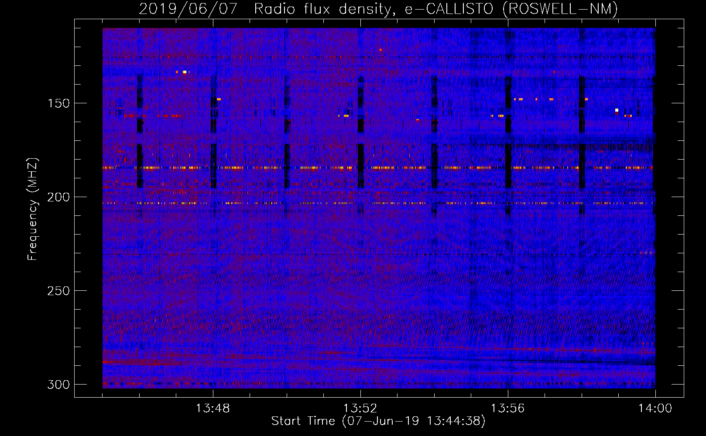Viewport: 706px width, 436px height.
Task: Click the "Frequency (MHZ)" axis label
Action: click(33, 209)
